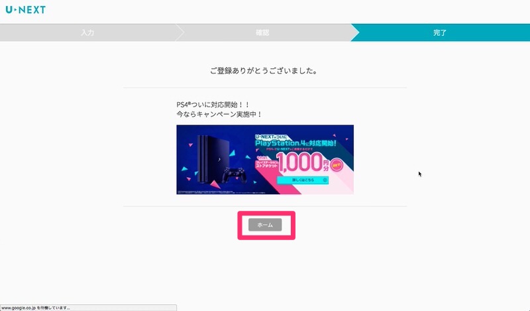Click the browser status bar showing www.google.co.jp

pyautogui.click(x=88, y=308)
